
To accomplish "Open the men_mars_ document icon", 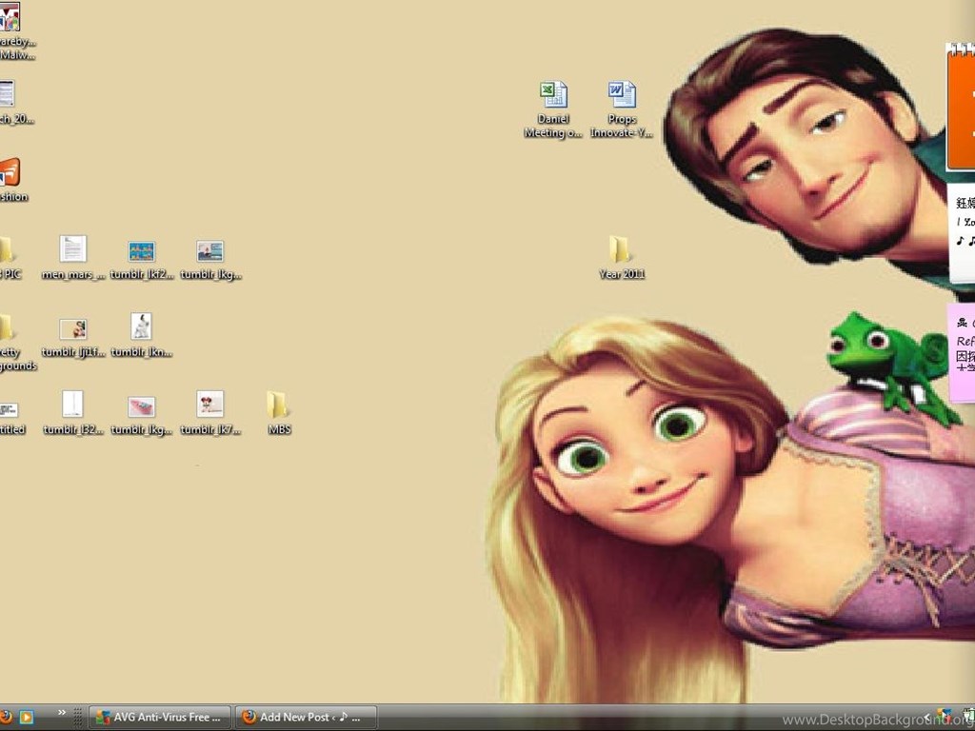I will [x=72, y=257].
